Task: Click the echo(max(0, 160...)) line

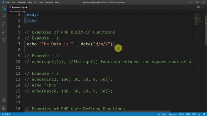Action: point(68,91)
